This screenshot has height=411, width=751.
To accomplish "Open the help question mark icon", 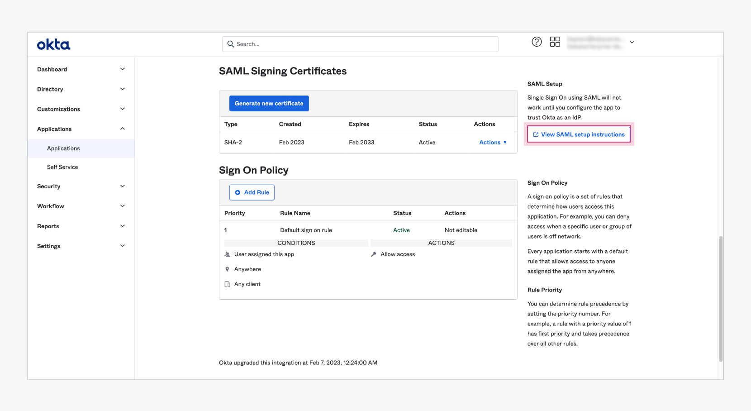I will 537,42.
